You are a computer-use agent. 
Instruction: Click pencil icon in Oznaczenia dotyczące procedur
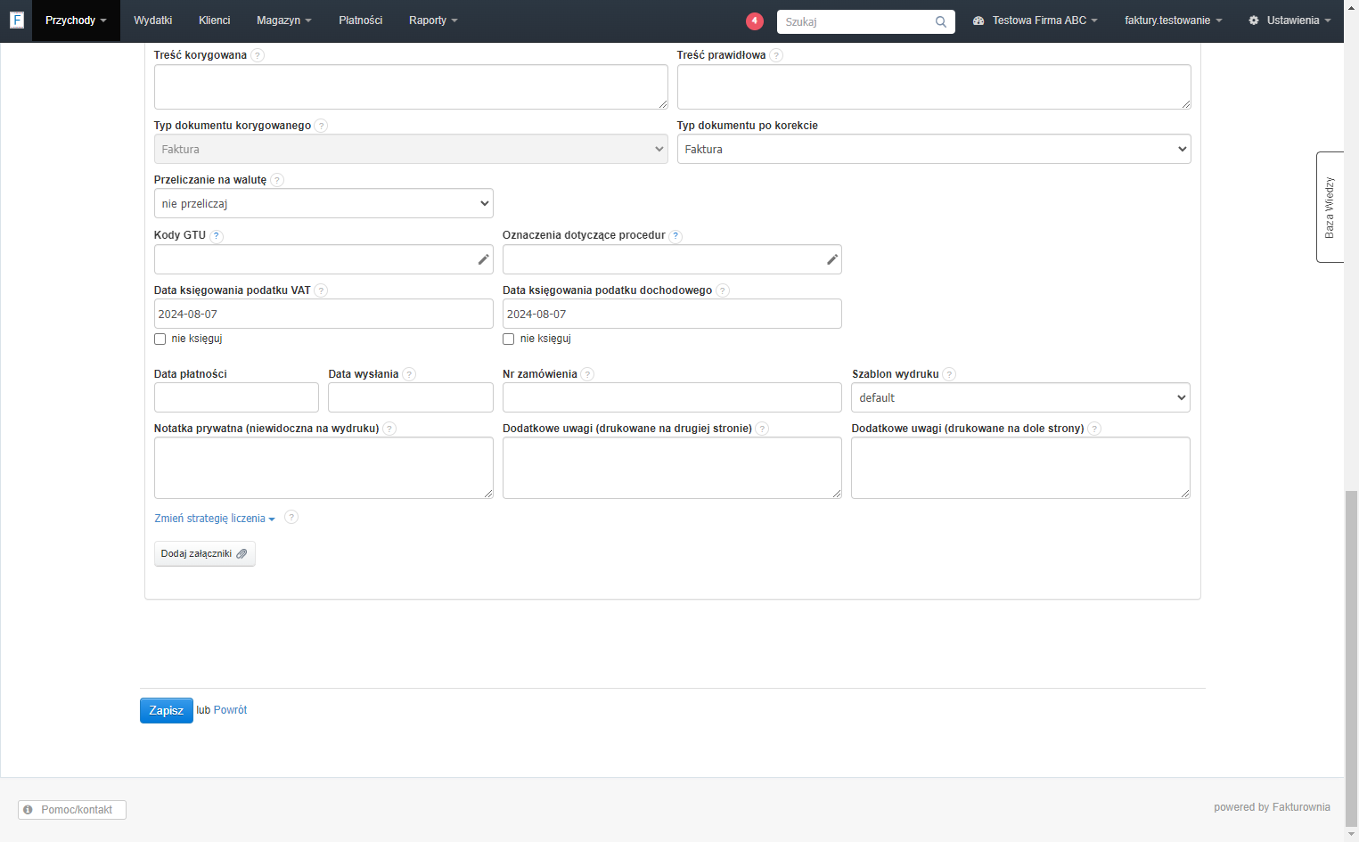coord(831,259)
